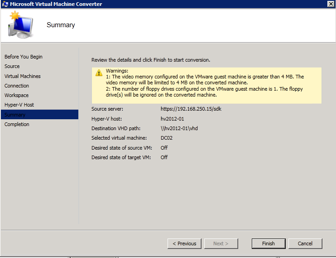Click the yellow warning triangle icon

(x=99, y=73)
